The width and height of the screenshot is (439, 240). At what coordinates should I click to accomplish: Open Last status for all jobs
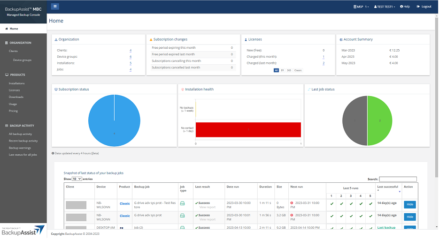point(23,155)
